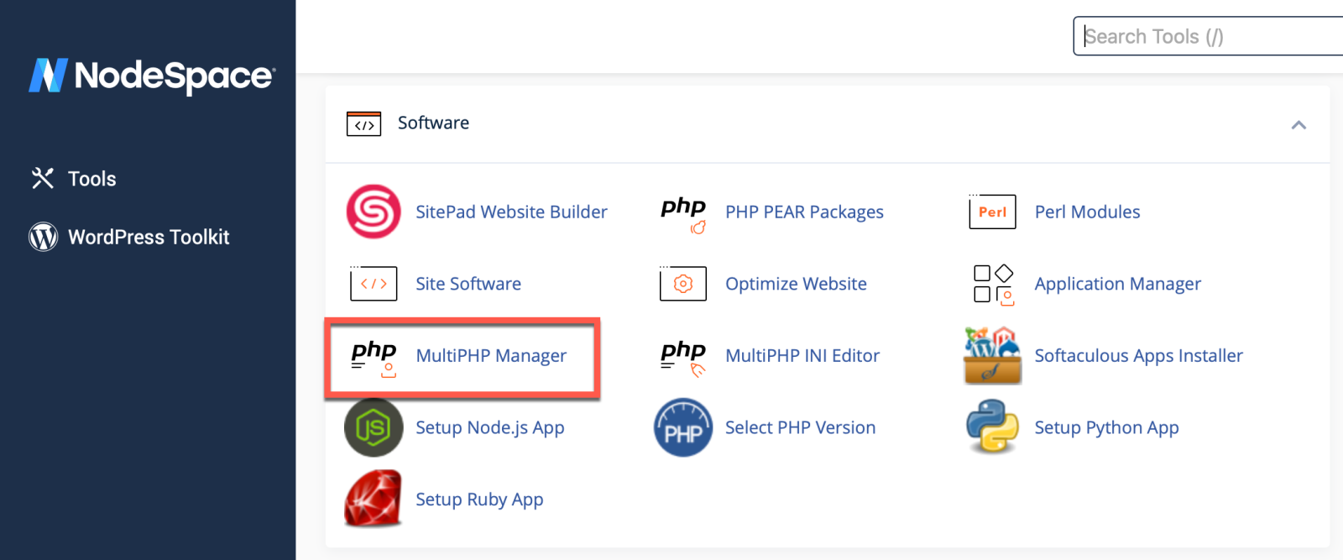The height and width of the screenshot is (560, 1343).
Task: Click the red ruby gem icon
Action: point(374,499)
